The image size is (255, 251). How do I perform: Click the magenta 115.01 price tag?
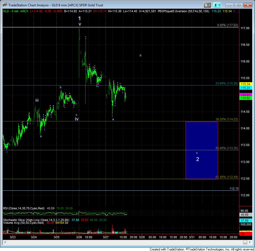click(x=246, y=95)
